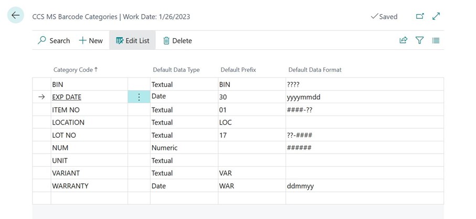Toggle Edit List mode

tap(132, 40)
